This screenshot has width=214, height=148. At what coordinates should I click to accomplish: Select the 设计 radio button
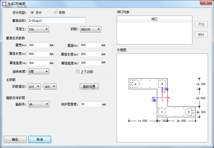pyautogui.click(x=33, y=12)
